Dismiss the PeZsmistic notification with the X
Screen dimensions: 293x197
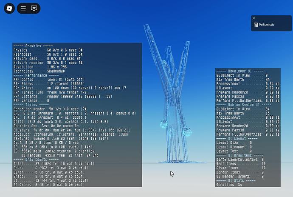coord(254,18)
